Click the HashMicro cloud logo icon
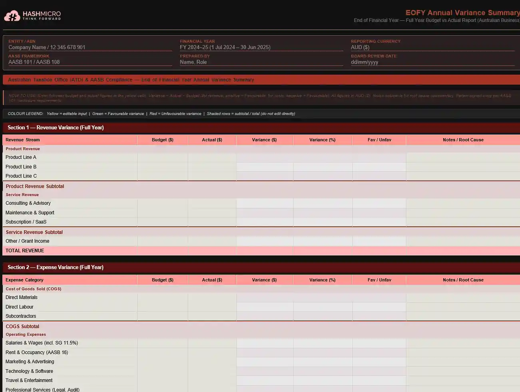The height and width of the screenshot is (392, 520). pyautogui.click(x=12, y=16)
